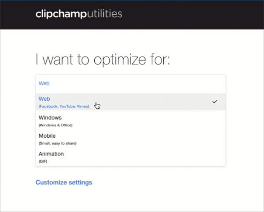Pick the Mobile optimization option
This screenshot has height=212, width=264.
click(x=47, y=136)
